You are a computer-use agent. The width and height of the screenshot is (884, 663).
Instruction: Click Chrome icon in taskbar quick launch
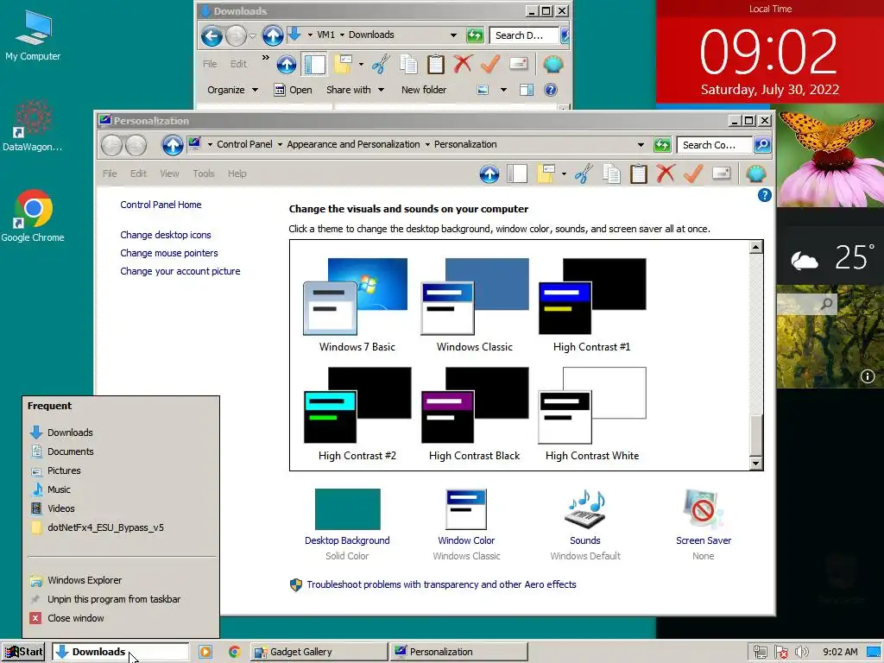pos(235,652)
